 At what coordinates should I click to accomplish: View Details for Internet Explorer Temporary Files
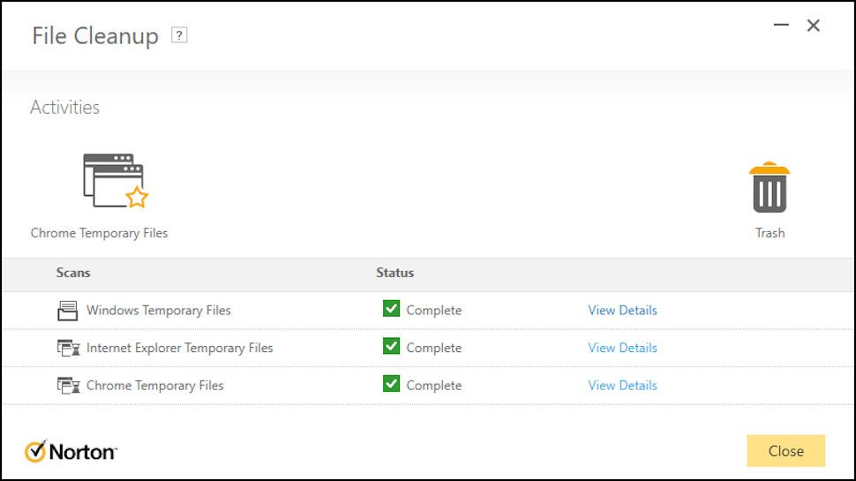tap(622, 348)
